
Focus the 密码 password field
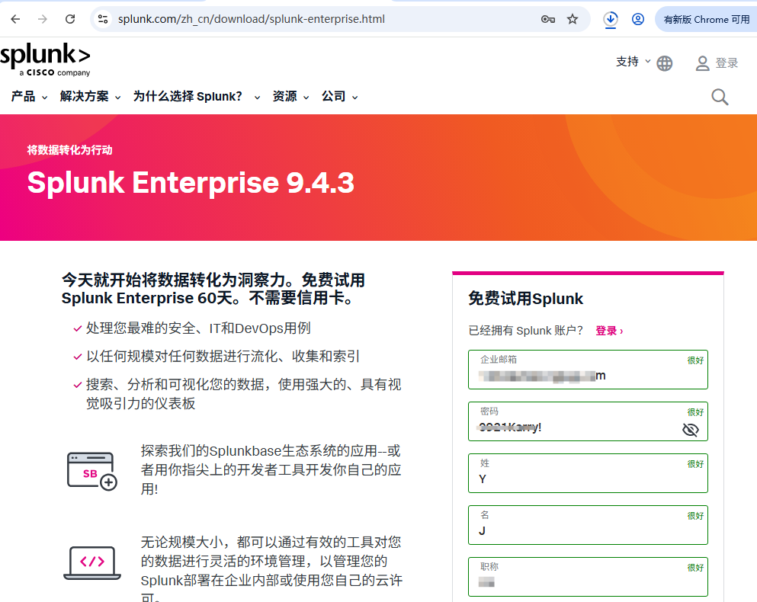[588, 421]
